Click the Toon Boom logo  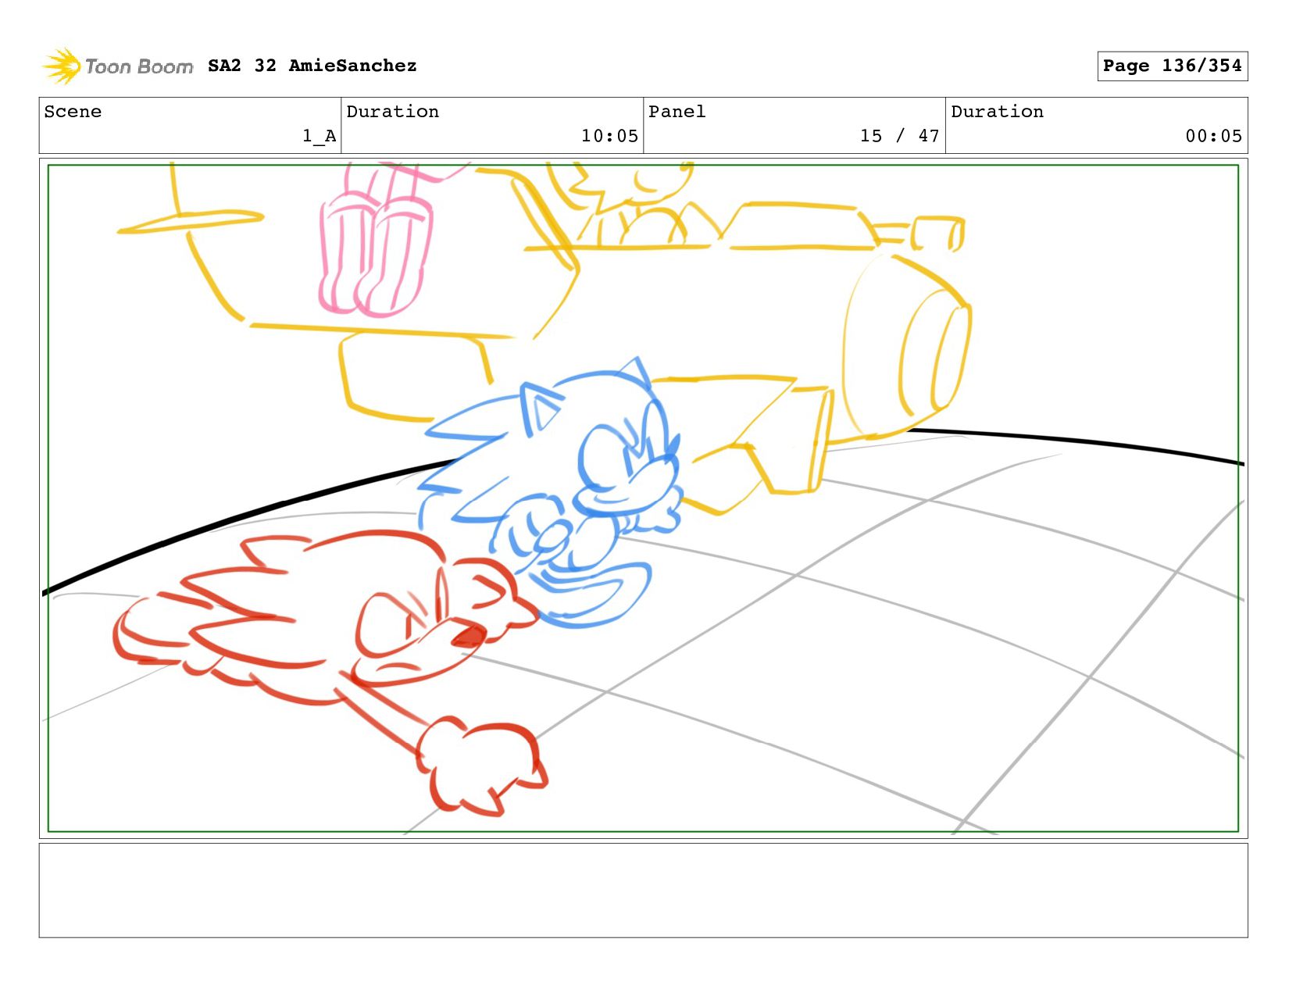117,66
